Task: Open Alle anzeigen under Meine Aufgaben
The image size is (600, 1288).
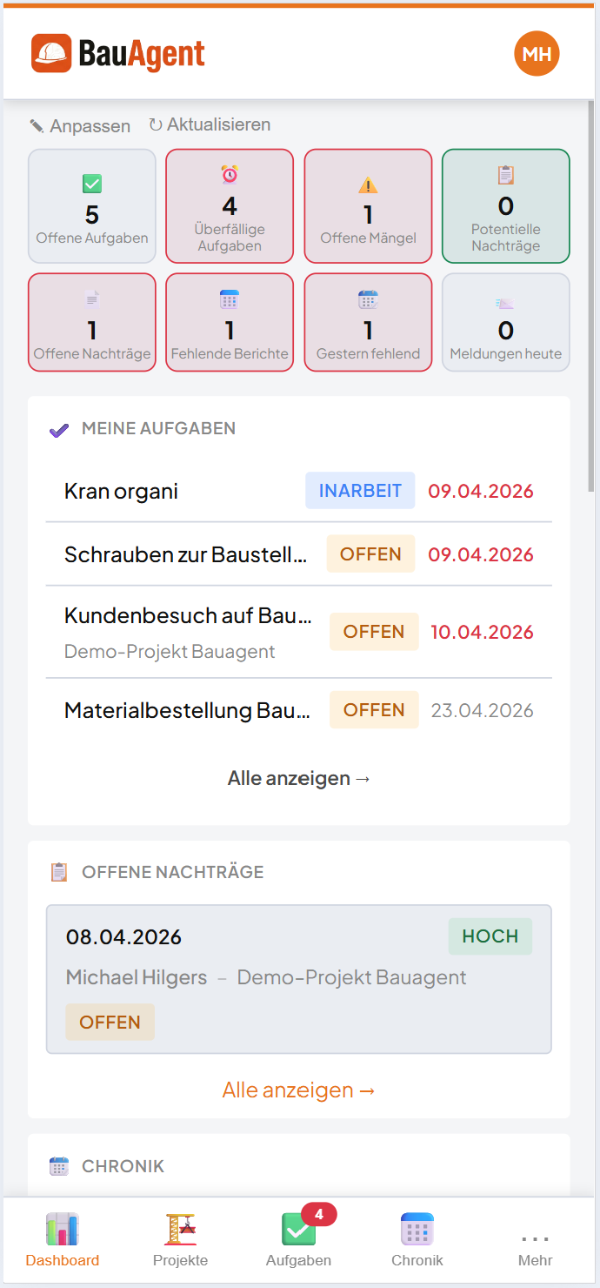Action: (x=298, y=777)
